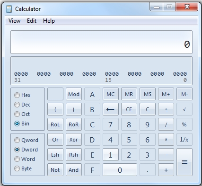Select the Hex radio button
202x186 pixels.
17,95
